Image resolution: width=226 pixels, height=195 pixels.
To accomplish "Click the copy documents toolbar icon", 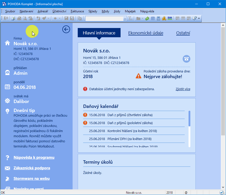I will (x=14, y=18).
